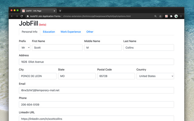Viewport: 194px width, 121px height.
Task: Switch to the Education tab
Action: click(x=49, y=32)
